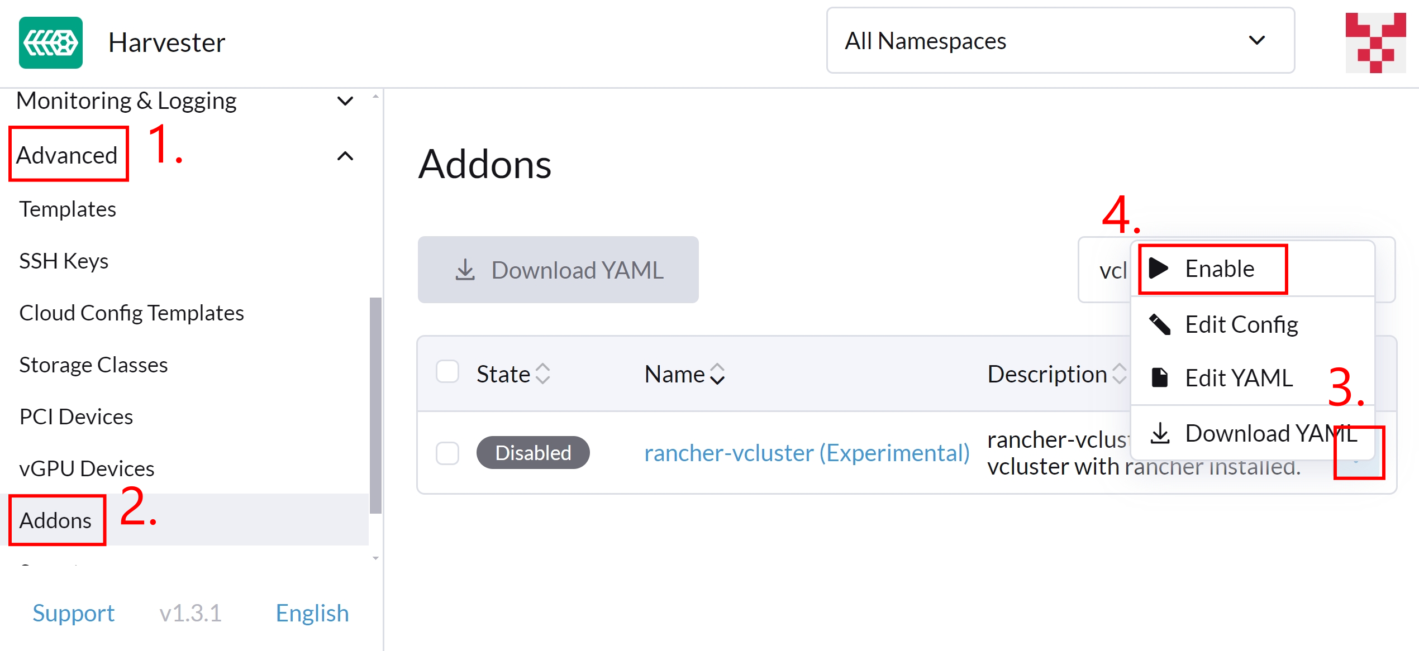
Task: Click the Enable play icon
Action: pyautogui.click(x=1159, y=269)
